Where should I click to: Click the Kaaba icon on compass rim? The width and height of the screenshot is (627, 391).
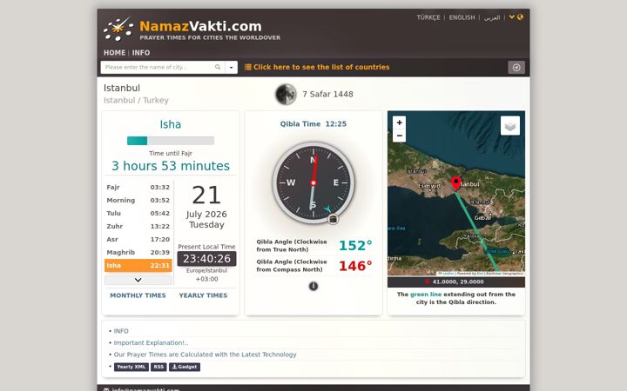coord(333,219)
